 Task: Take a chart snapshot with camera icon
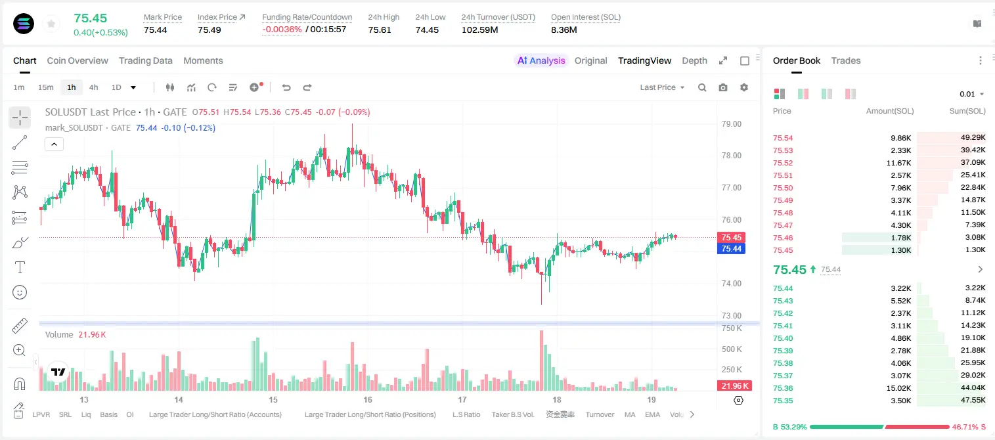[x=723, y=87]
